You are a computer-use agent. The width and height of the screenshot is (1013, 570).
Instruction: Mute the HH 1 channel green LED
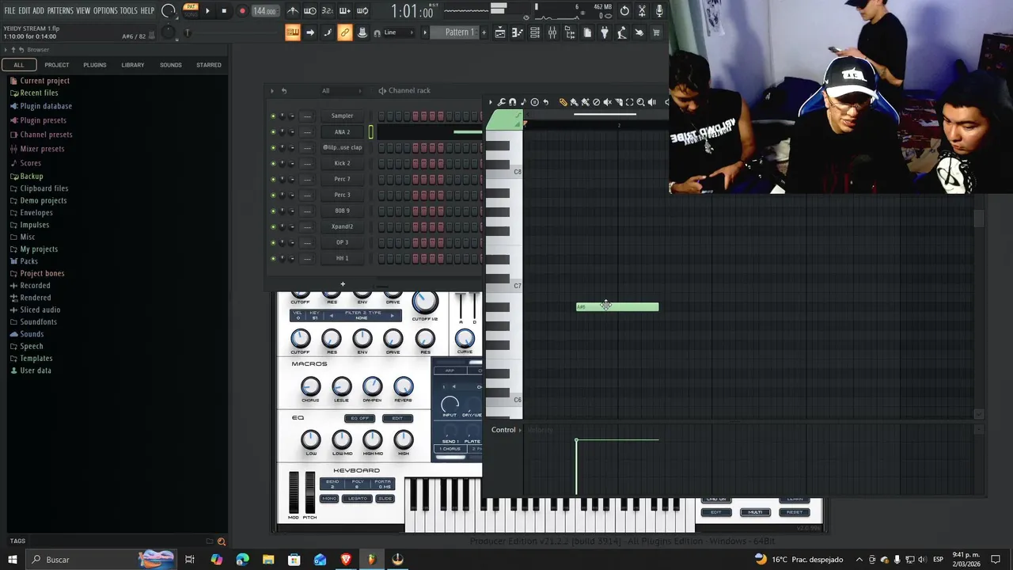point(273,259)
